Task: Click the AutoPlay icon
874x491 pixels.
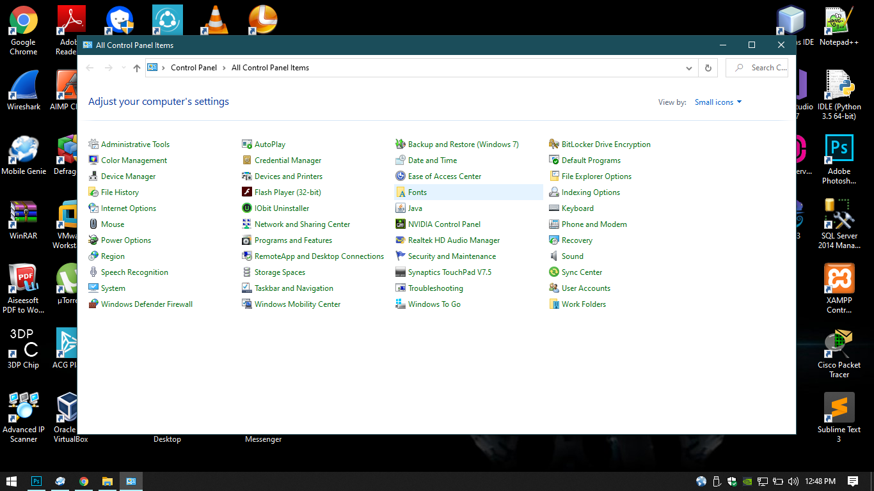Action: [x=247, y=144]
